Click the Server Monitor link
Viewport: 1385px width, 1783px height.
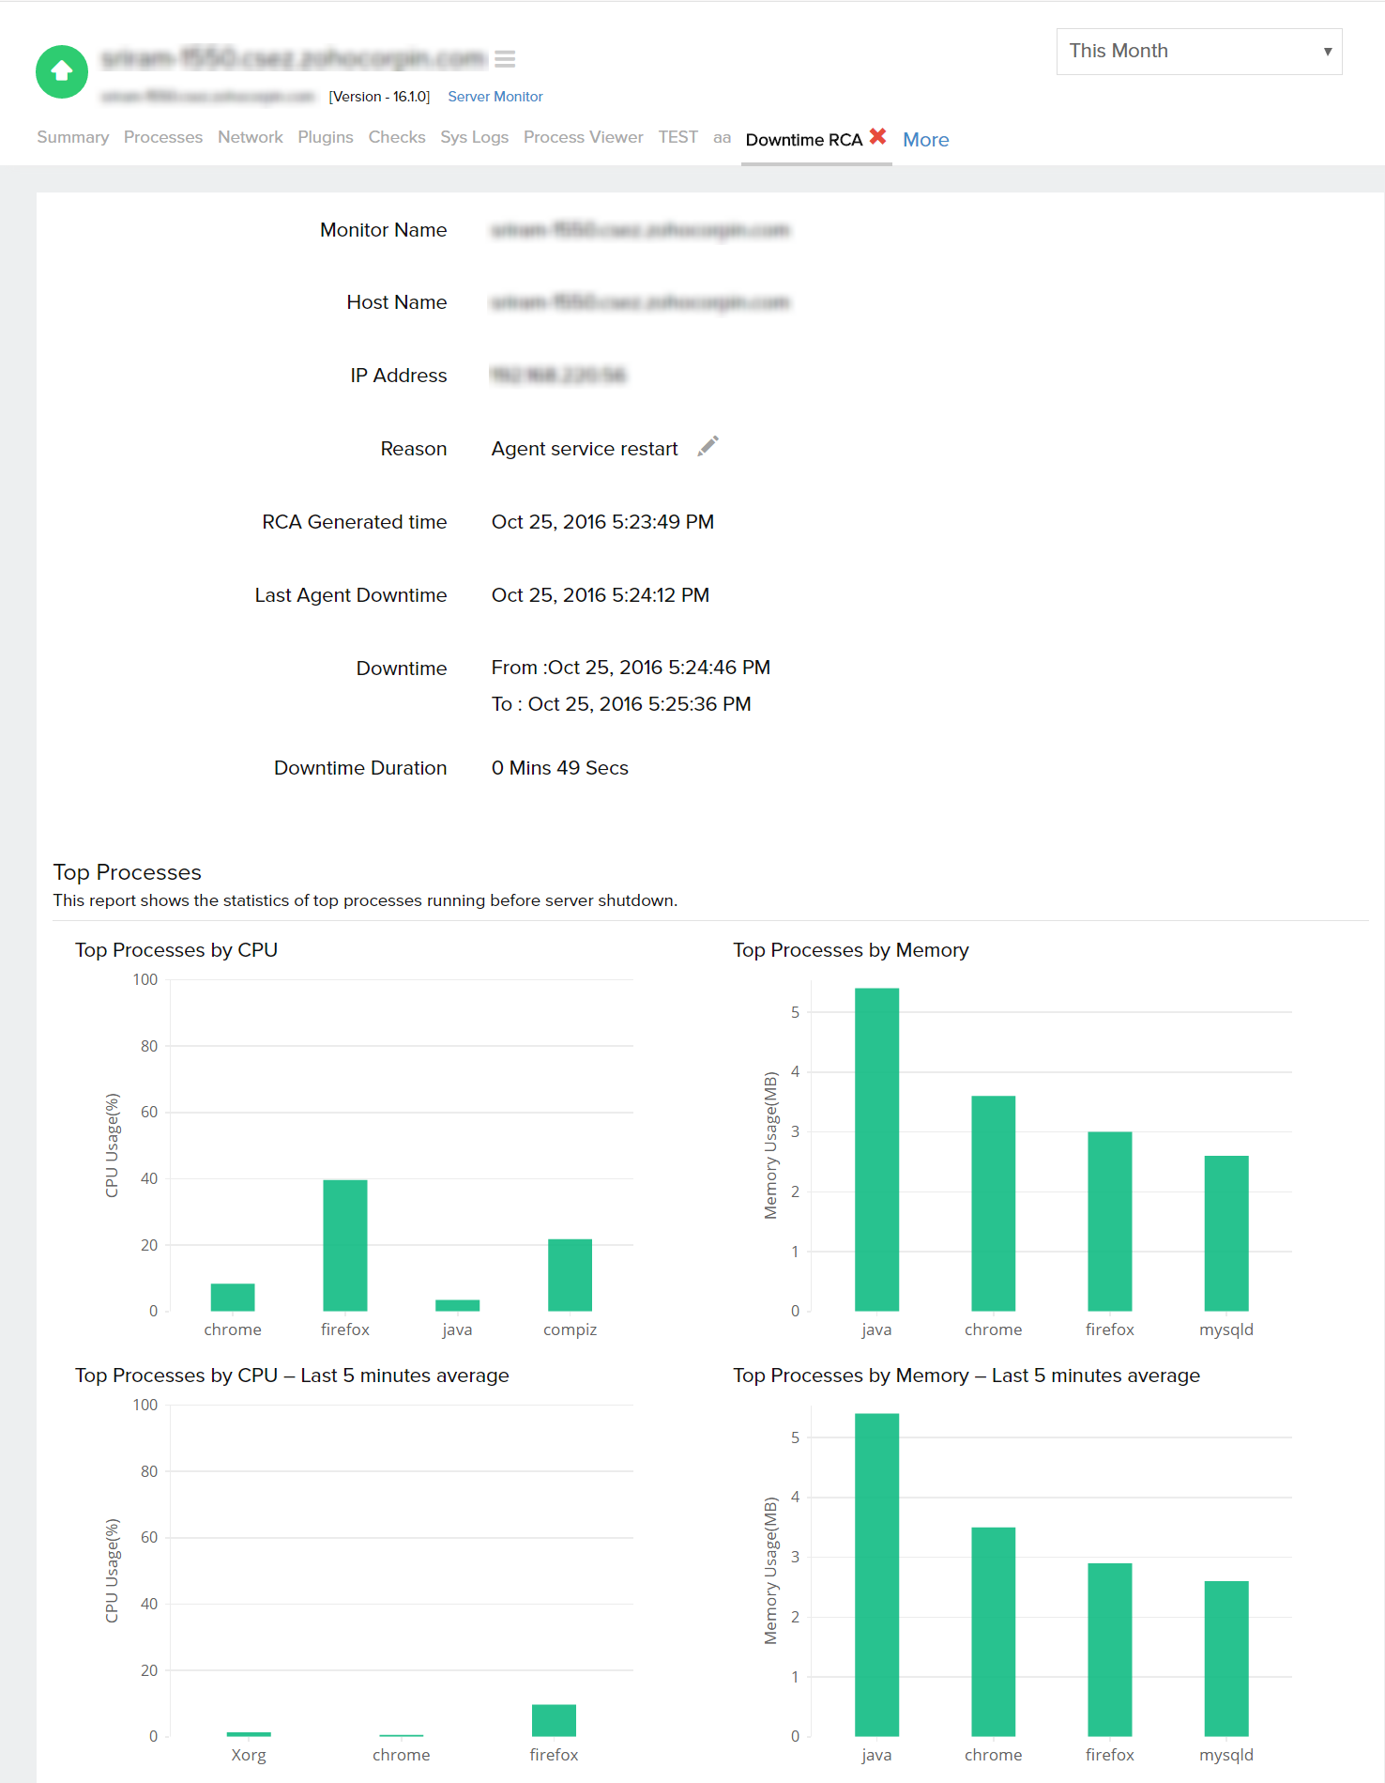tap(495, 97)
